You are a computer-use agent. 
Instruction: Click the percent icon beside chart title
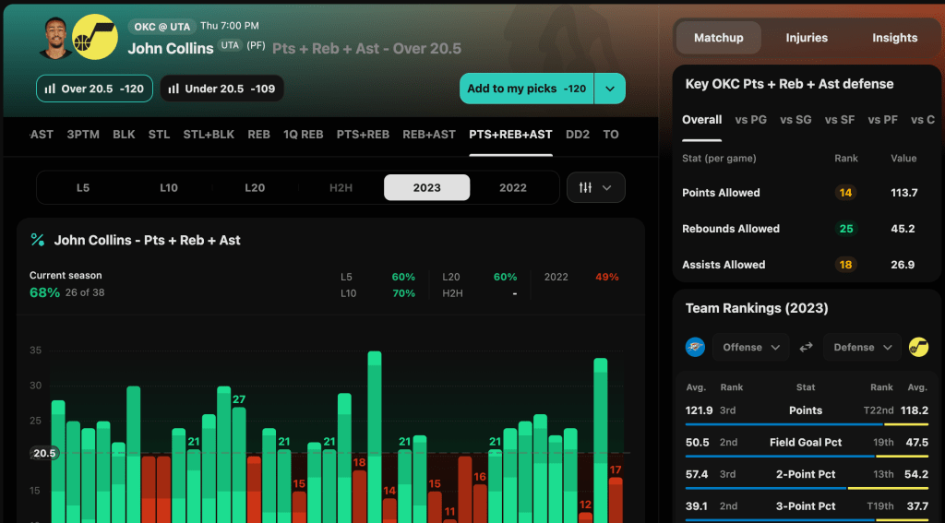pyautogui.click(x=38, y=240)
